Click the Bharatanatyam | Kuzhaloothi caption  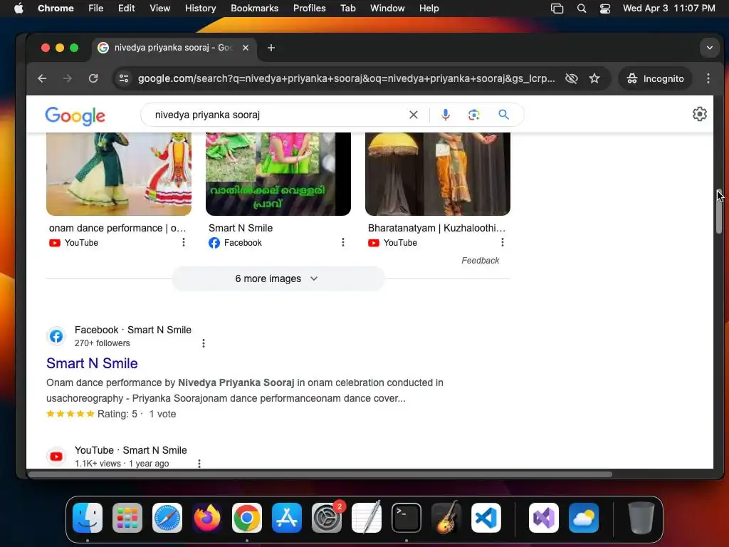[x=436, y=228]
